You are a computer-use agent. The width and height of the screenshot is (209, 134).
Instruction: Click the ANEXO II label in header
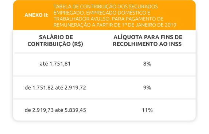[x=36, y=15]
